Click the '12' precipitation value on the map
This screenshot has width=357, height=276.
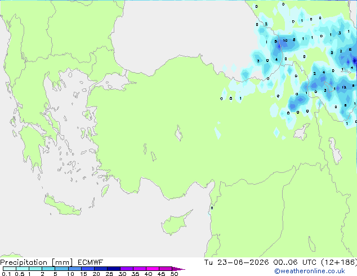[344, 87]
